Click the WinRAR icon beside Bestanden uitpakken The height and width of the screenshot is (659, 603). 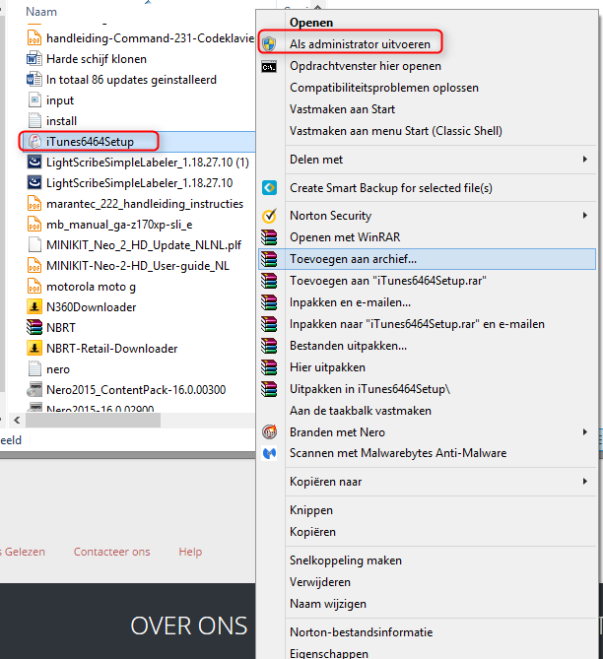click(x=269, y=346)
